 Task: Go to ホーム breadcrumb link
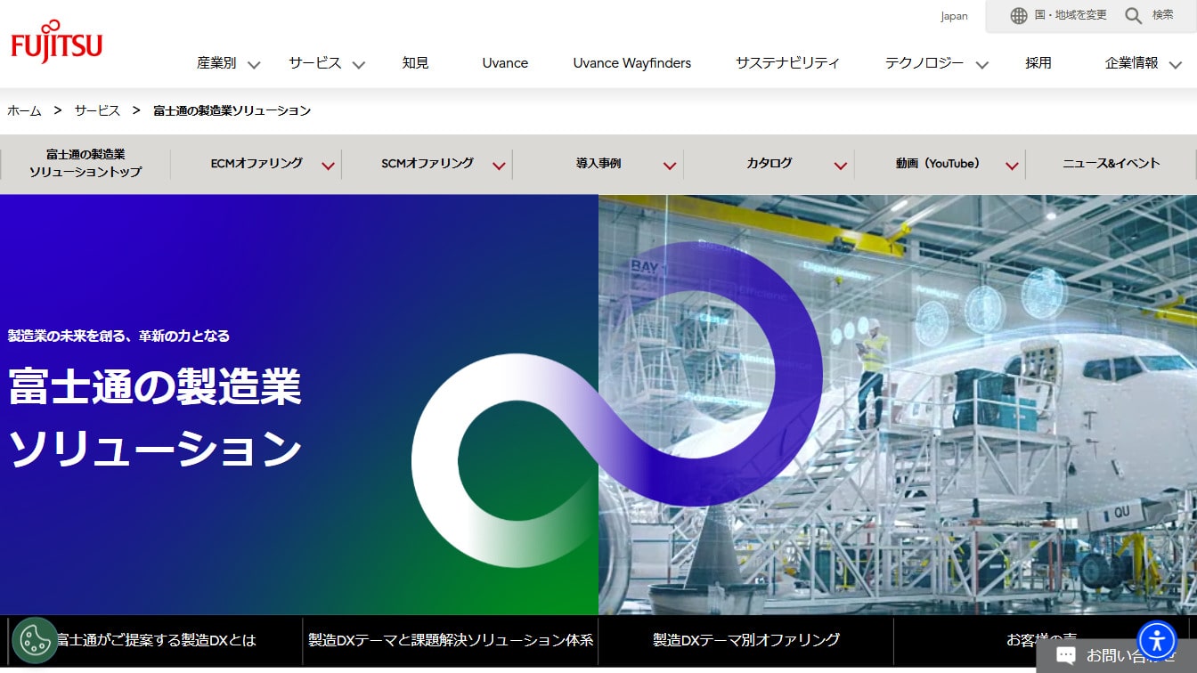(x=24, y=110)
